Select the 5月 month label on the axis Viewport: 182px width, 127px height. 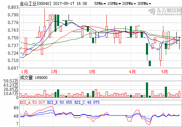[x=164, y=72]
